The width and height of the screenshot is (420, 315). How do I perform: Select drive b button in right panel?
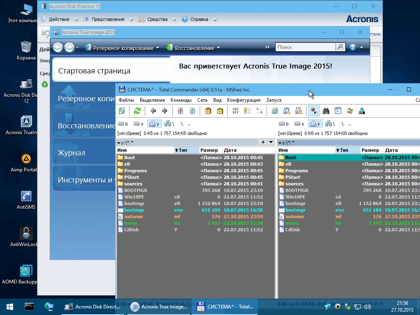[284, 124]
